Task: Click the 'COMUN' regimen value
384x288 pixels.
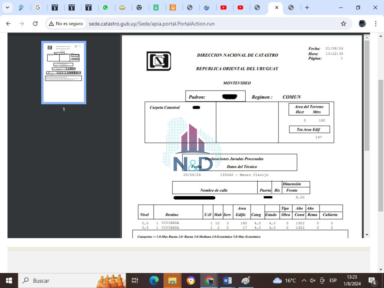Action: click(x=292, y=97)
